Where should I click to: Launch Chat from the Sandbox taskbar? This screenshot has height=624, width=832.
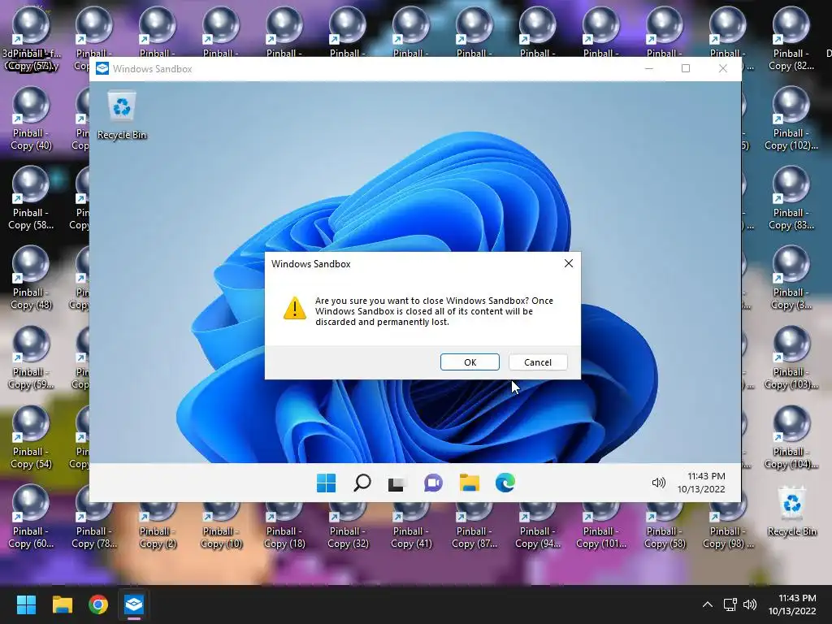(x=433, y=483)
